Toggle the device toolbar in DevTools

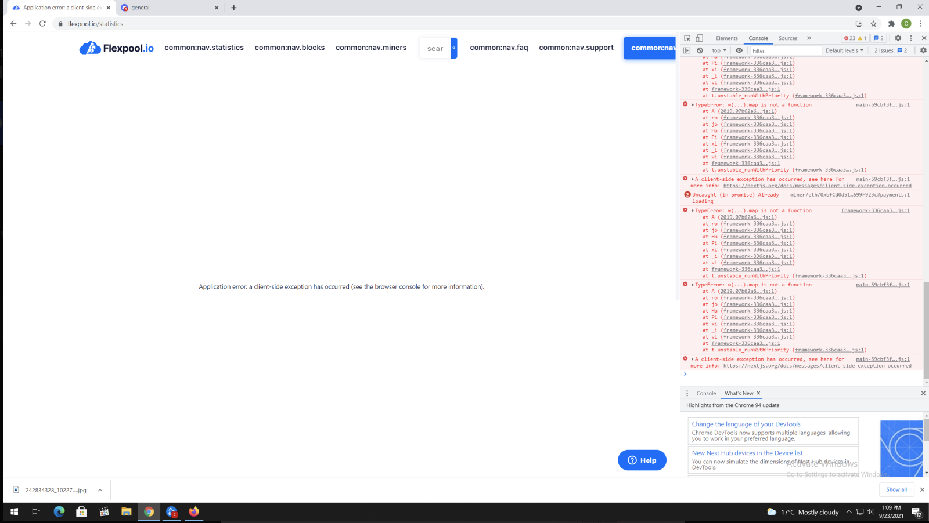coord(700,38)
